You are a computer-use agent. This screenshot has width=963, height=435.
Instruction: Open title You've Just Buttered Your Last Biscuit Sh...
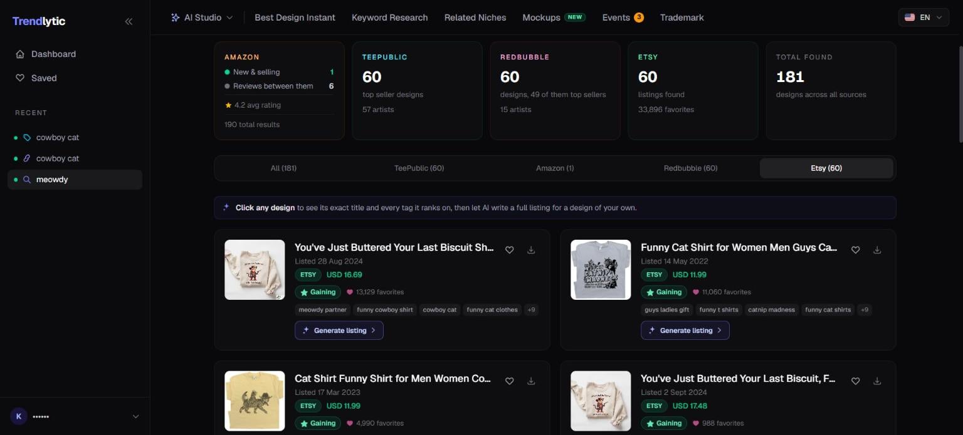394,247
